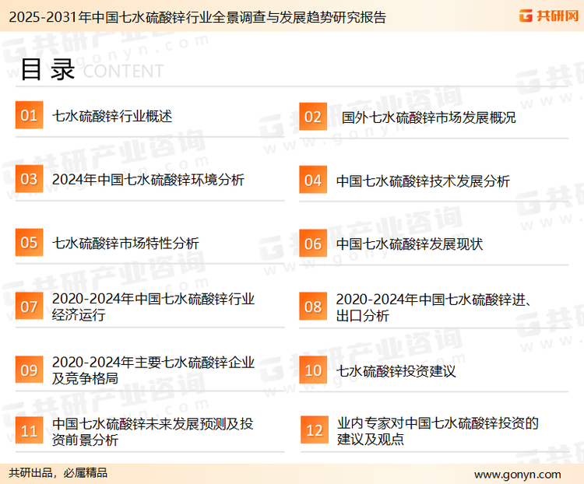The image size is (584, 484).
Task: Click the 目录 heading
Action: [47, 69]
